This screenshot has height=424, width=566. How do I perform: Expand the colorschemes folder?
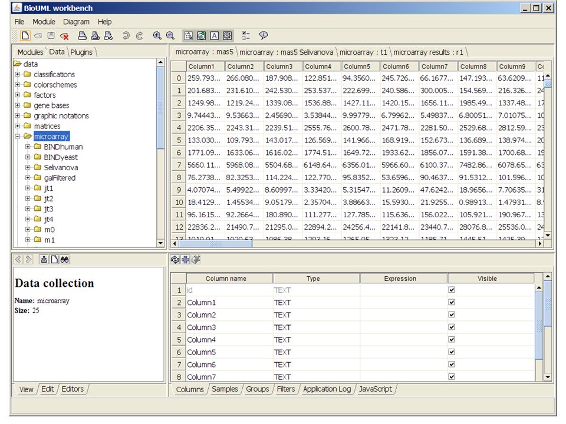[17, 85]
